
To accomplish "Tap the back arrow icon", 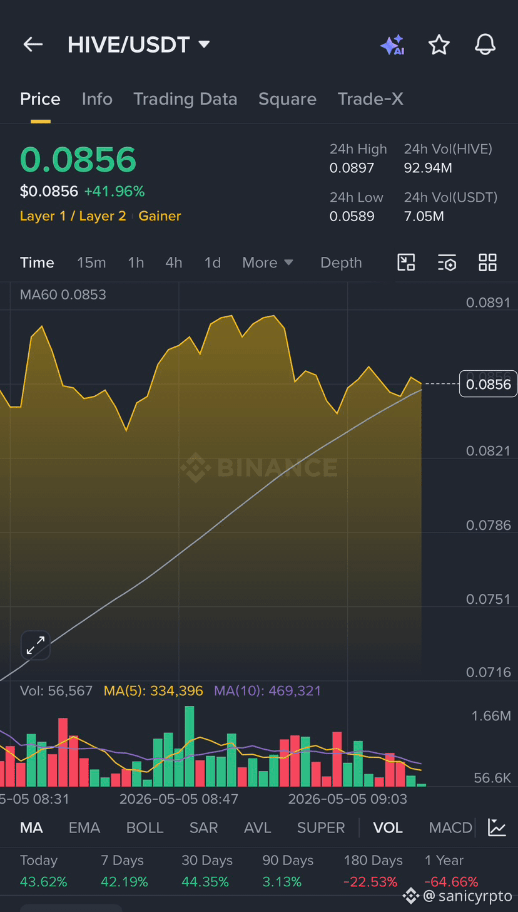I will click(33, 44).
